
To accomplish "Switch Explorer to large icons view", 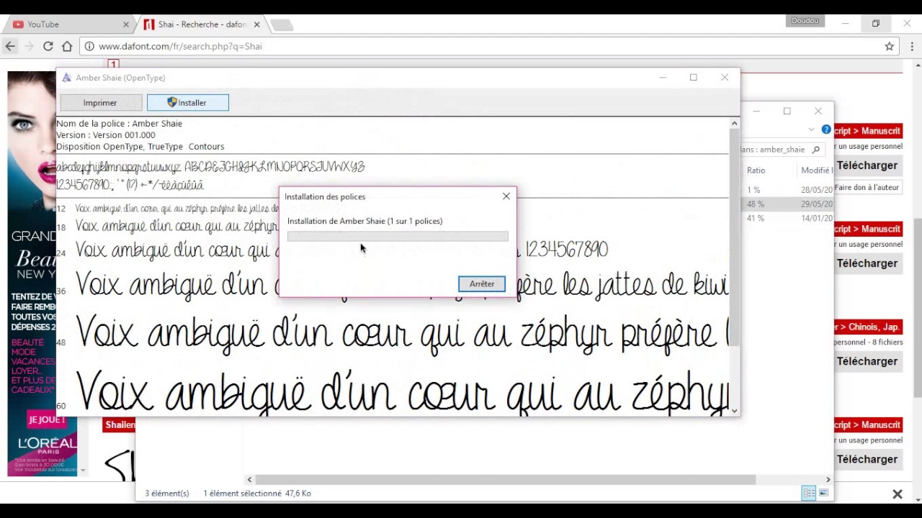I will tap(823, 493).
